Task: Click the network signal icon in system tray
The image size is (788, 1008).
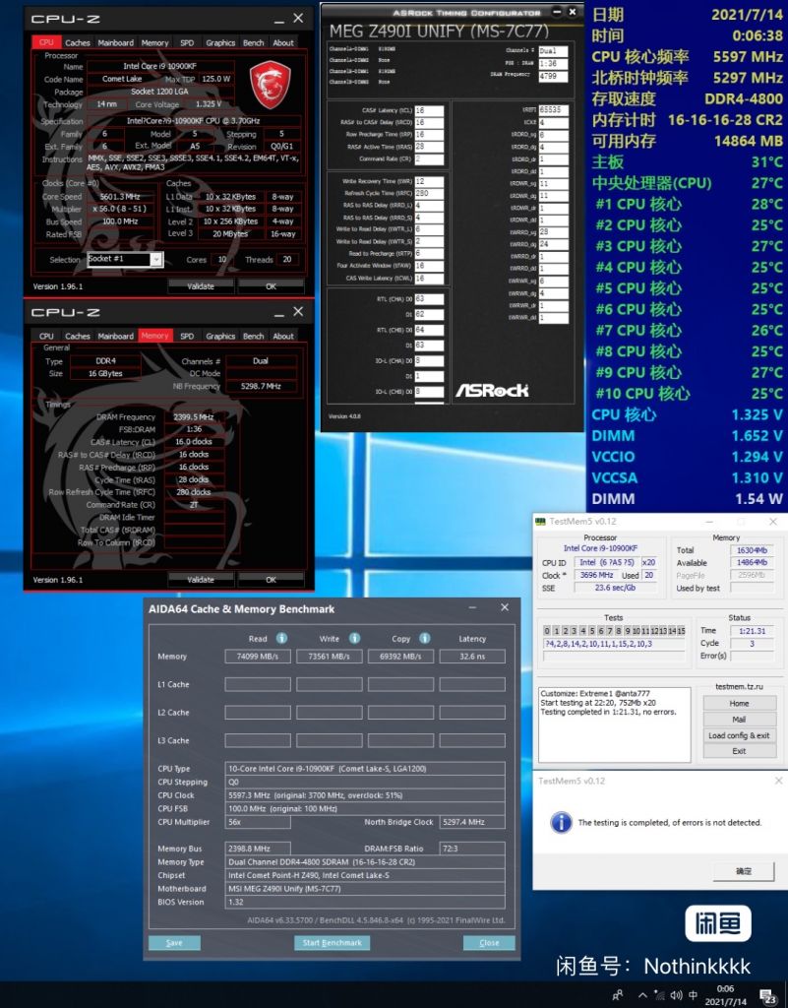Action: pyautogui.click(x=660, y=996)
